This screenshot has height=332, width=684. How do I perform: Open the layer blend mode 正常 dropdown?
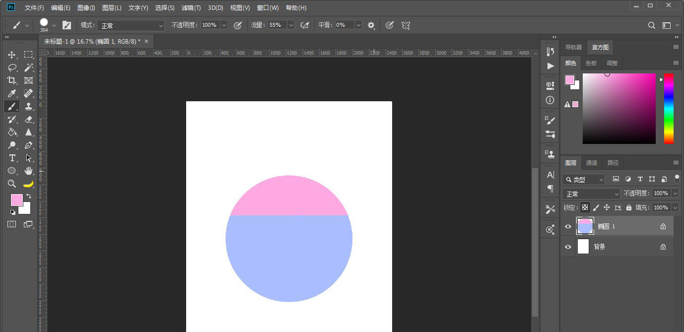click(x=591, y=194)
